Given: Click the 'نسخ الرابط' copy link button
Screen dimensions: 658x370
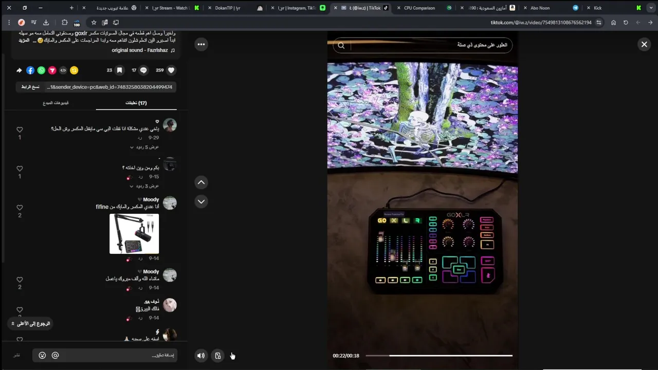Looking at the screenshot, I should point(30,87).
